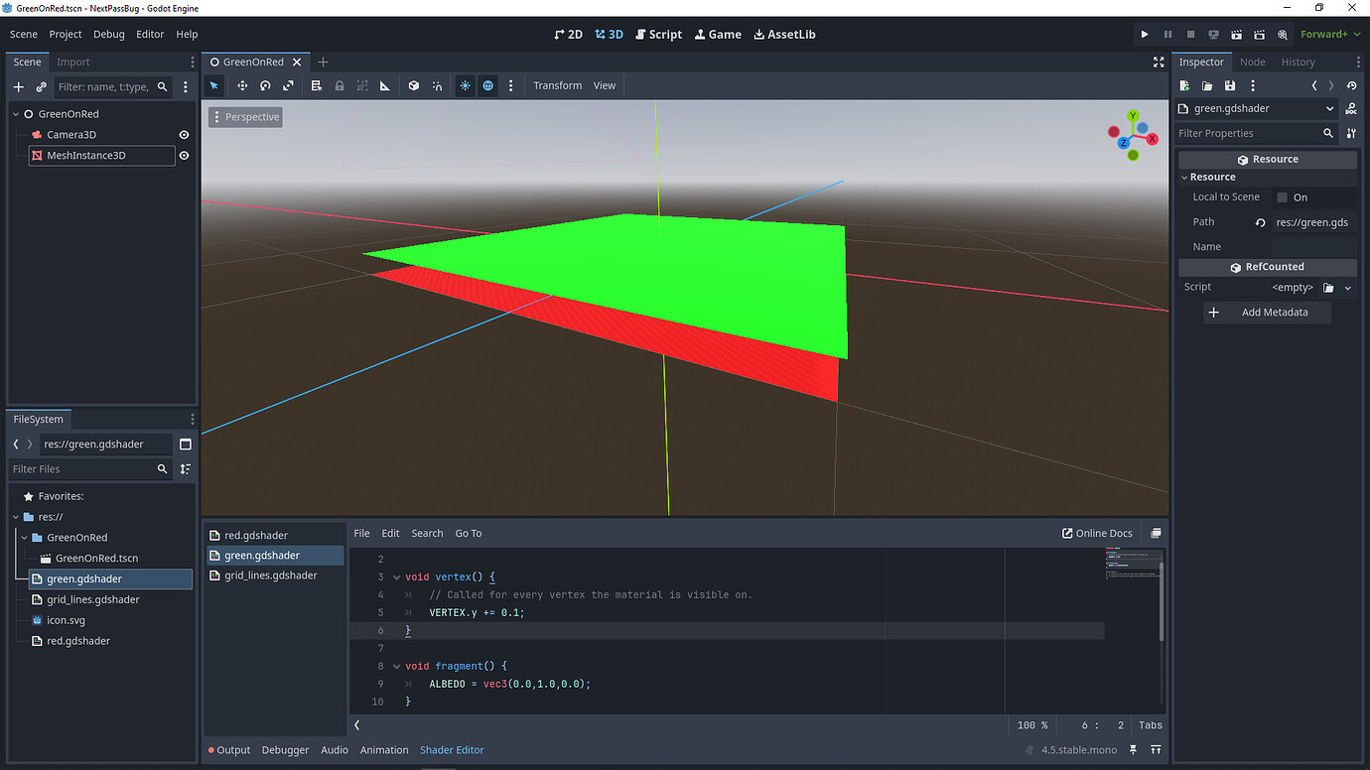This screenshot has width=1370, height=770.
Task: Open object history icon in Inspector
Action: [x=1350, y=86]
